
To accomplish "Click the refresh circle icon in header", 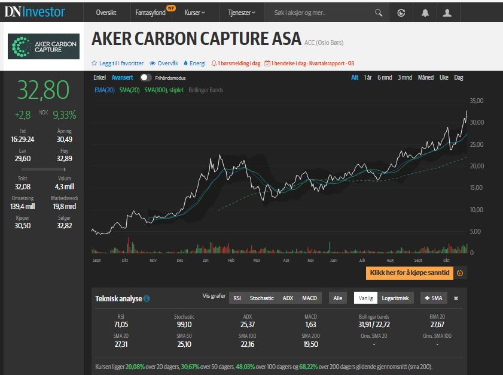I will coord(401,13).
